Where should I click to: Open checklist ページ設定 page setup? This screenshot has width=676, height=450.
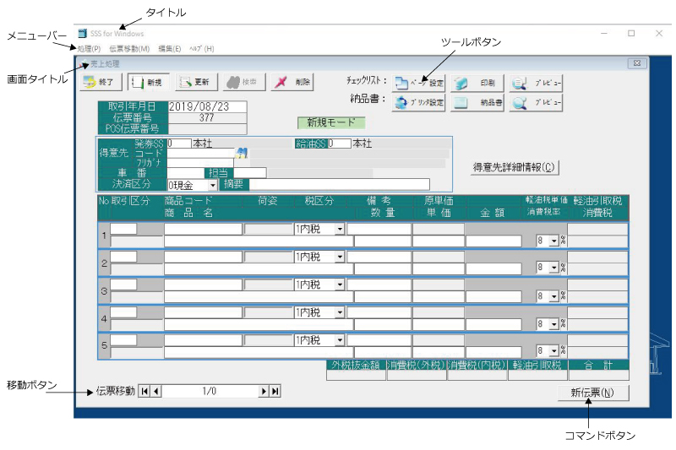click(x=418, y=83)
